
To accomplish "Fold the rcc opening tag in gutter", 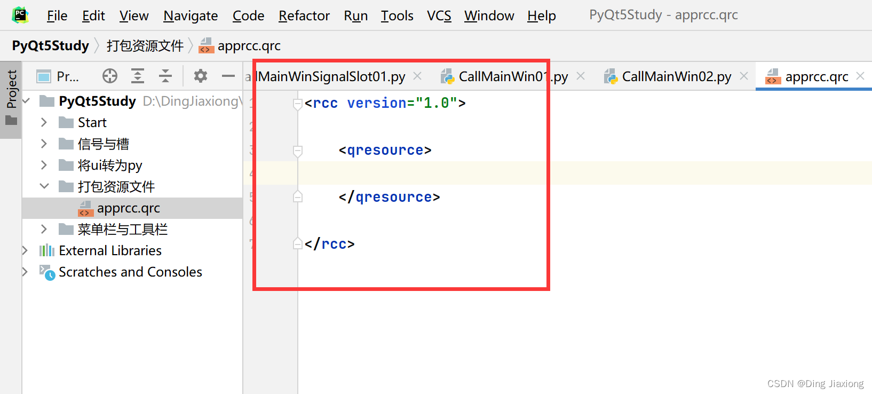I will click(298, 104).
